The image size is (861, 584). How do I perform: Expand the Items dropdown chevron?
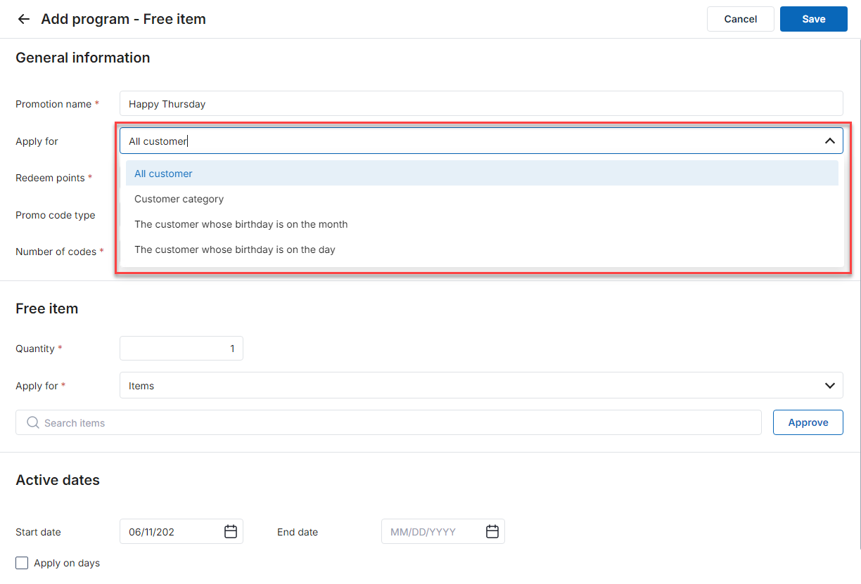point(829,386)
